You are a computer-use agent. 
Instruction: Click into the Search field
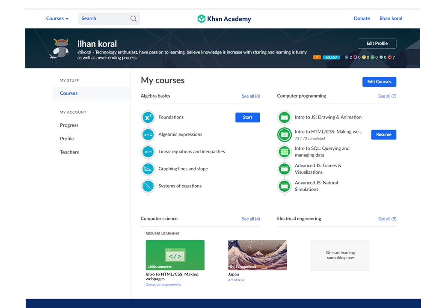pos(109,19)
